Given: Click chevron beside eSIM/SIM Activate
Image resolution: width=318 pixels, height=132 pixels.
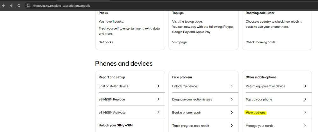Looking at the screenshot, I should (x=158, y=113).
